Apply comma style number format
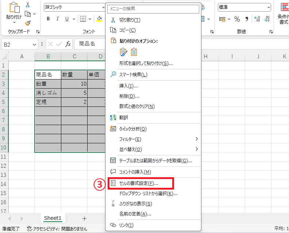This screenshot has height=233, width=289. [x=247, y=19]
